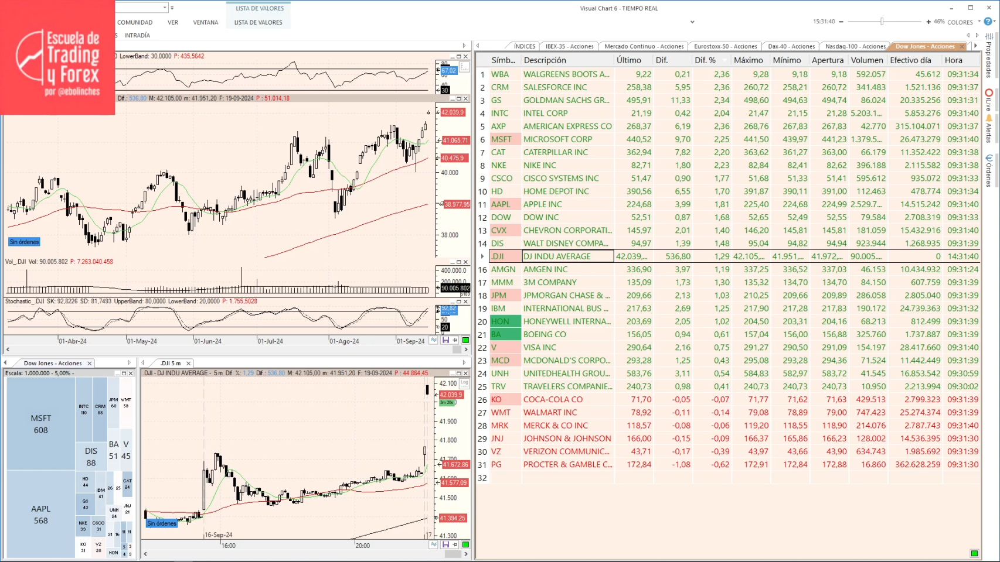Toggle the Sin órdenes label on the daily chart
Viewport: 1000px width, 562px height.
tap(25, 242)
